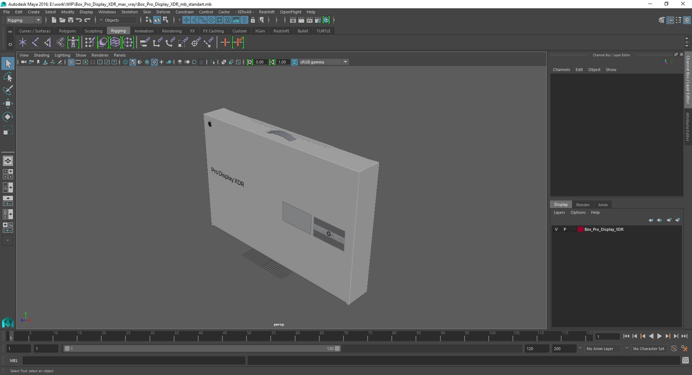Open the Skeleton menu

point(129,12)
